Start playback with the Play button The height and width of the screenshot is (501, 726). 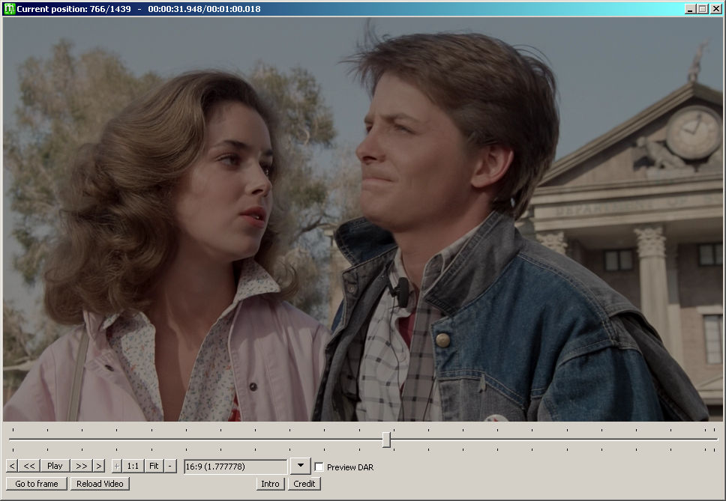pyautogui.click(x=55, y=466)
